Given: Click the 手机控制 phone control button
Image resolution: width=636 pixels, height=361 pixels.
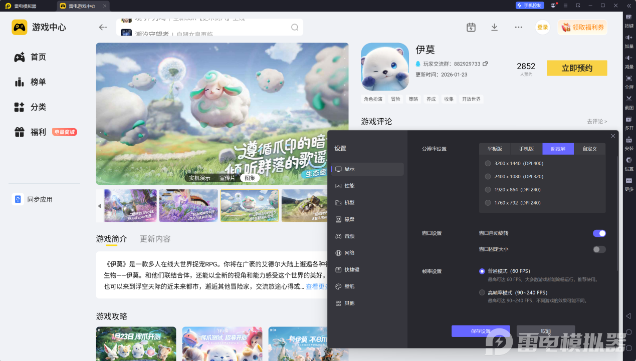Looking at the screenshot, I should click(x=530, y=6).
